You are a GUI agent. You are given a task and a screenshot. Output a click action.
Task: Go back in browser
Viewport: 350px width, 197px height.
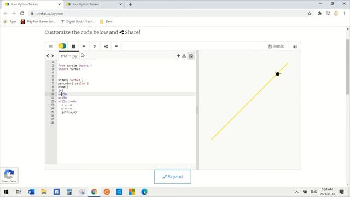pyautogui.click(x=6, y=13)
